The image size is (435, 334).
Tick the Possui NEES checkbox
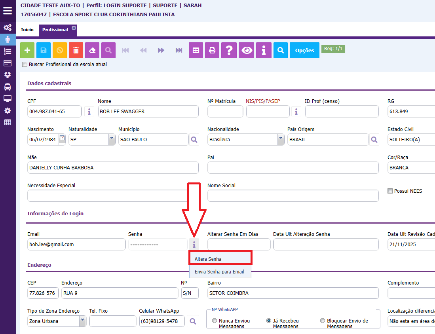pyautogui.click(x=390, y=191)
